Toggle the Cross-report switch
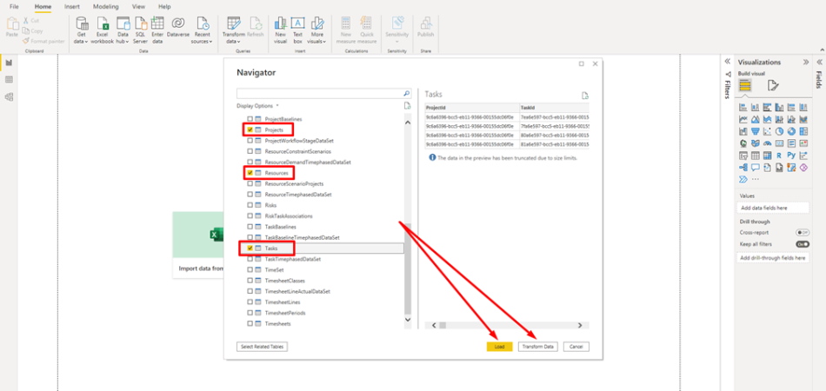Image resolution: width=826 pixels, height=391 pixels. 803,233
